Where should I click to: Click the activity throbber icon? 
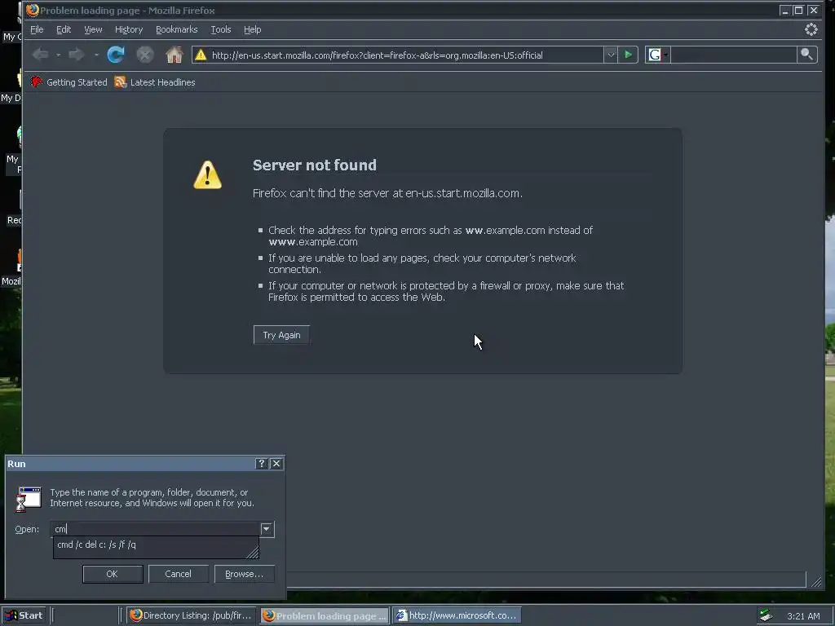(811, 29)
